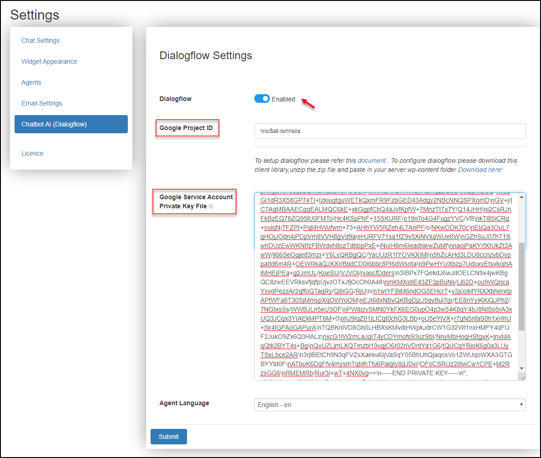This screenshot has width=541, height=458.
Task: Click the textarea resize handle corner
Action: coord(523,377)
